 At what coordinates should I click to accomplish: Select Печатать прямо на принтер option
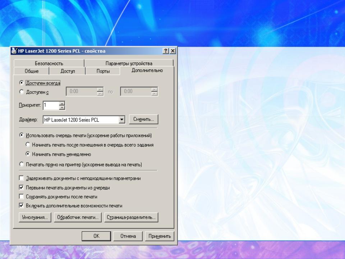click(21, 164)
